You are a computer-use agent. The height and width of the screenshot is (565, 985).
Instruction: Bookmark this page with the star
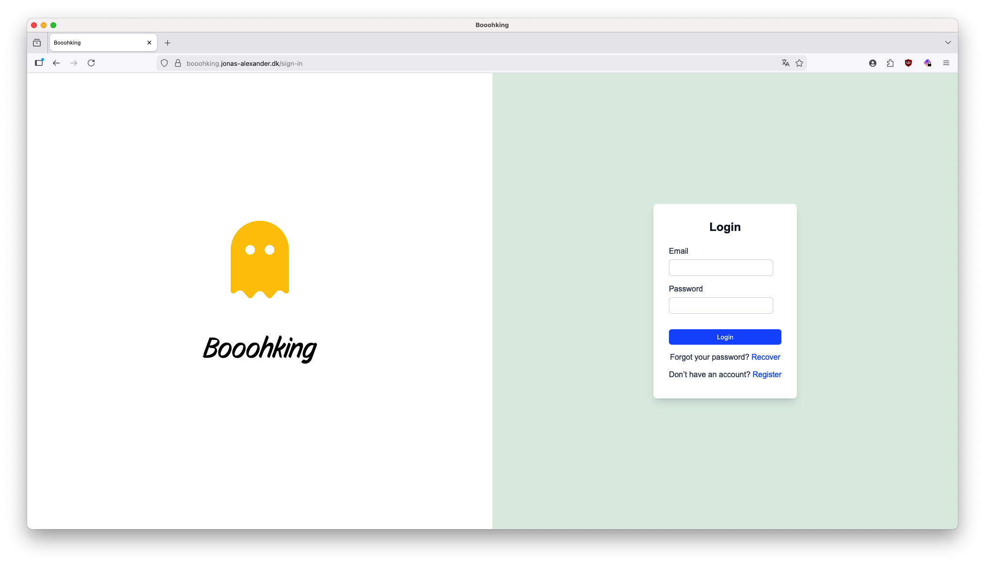799,63
